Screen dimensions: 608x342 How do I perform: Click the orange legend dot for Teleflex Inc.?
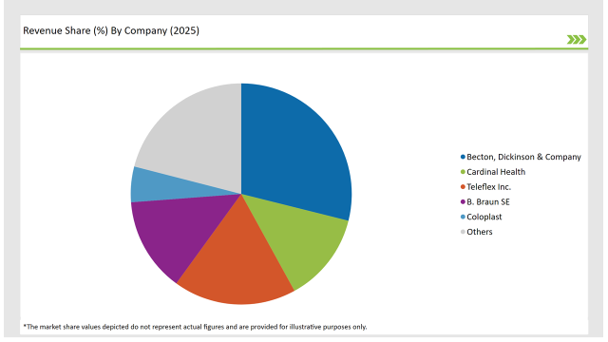point(463,187)
